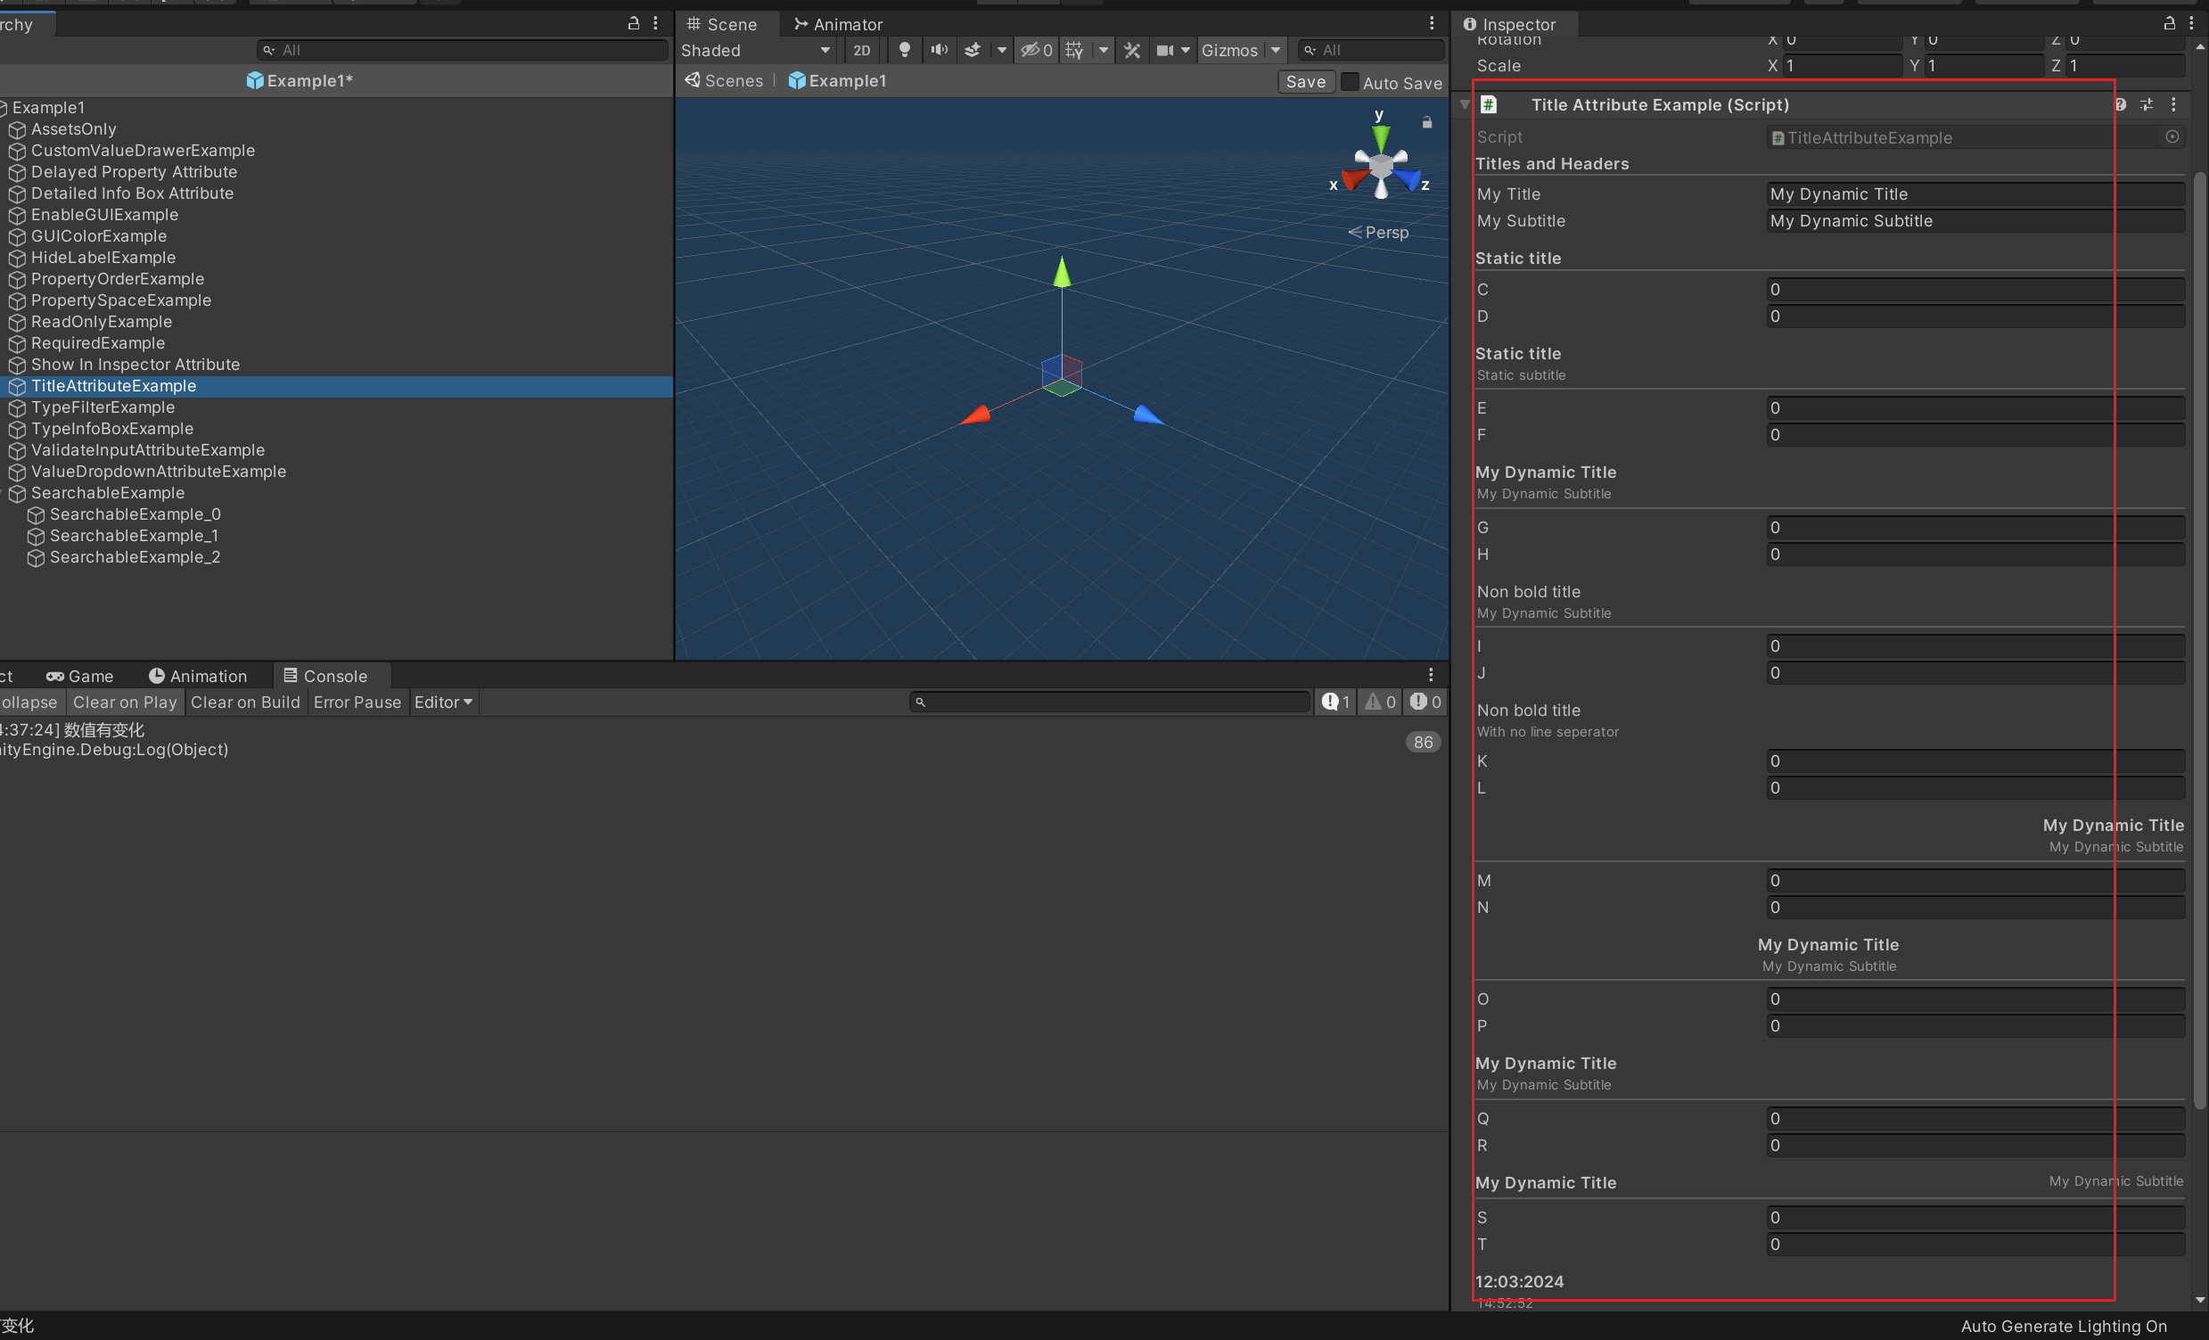Toggle scene effects with the skybox icon
This screenshot has height=1340, width=2209.
(x=973, y=50)
